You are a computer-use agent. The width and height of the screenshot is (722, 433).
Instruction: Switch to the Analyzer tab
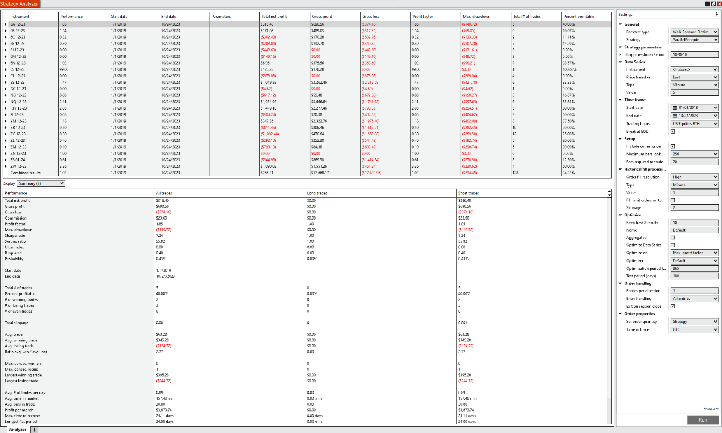17,430
